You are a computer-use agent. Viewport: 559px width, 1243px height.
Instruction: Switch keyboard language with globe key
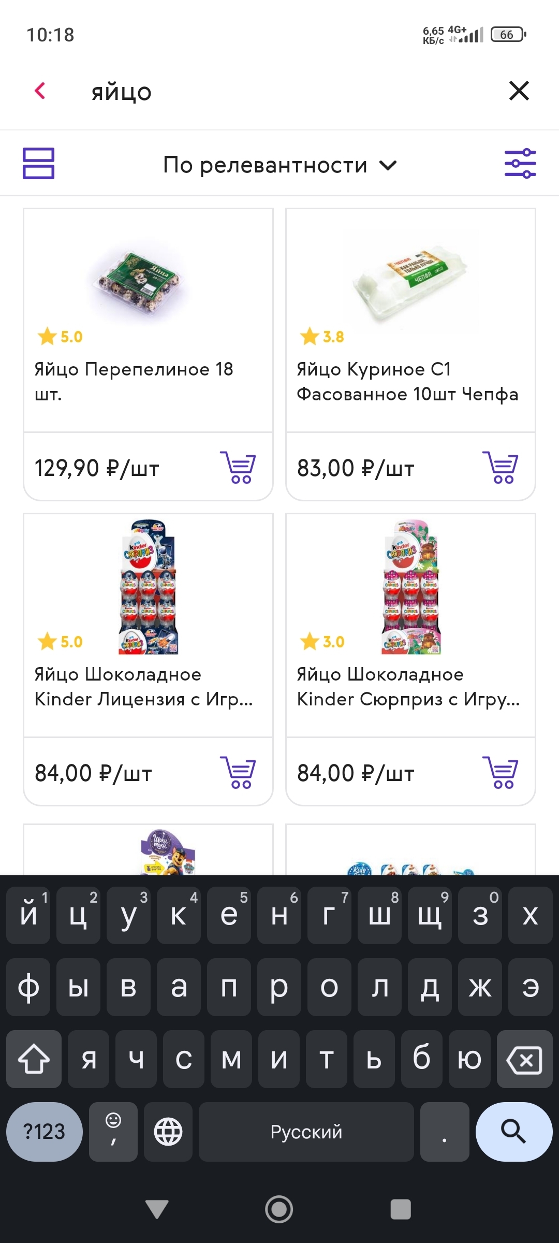pyautogui.click(x=168, y=1132)
